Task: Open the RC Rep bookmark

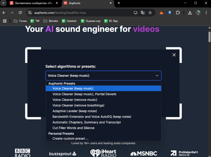Action: tap(111, 21)
